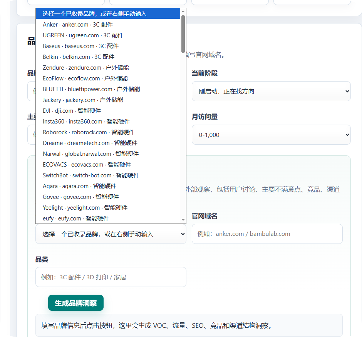Open the 当前阶段 dropdown

271,91
